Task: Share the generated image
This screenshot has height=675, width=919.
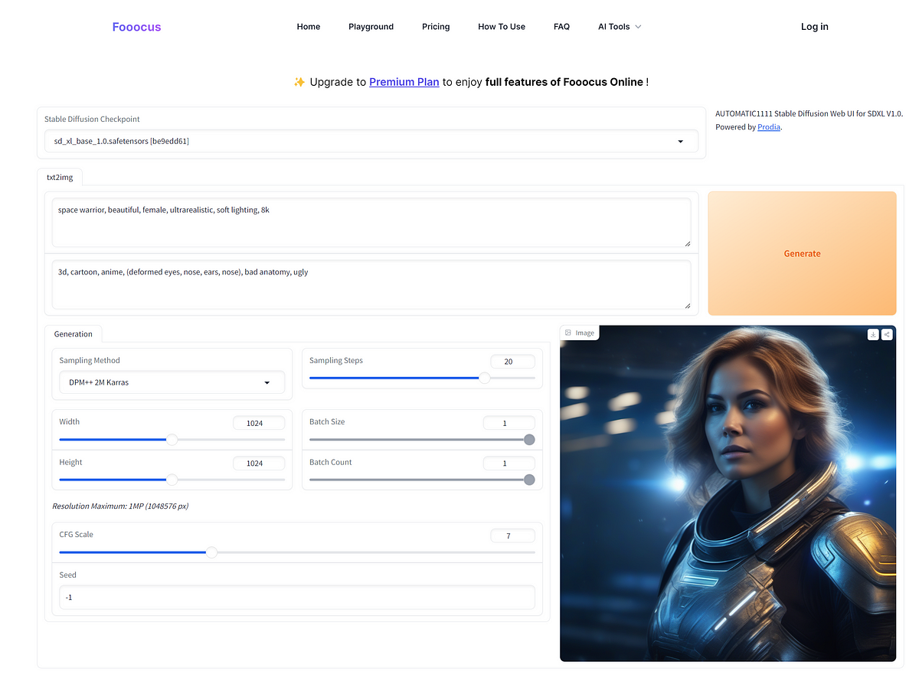Action: pyautogui.click(x=886, y=334)
